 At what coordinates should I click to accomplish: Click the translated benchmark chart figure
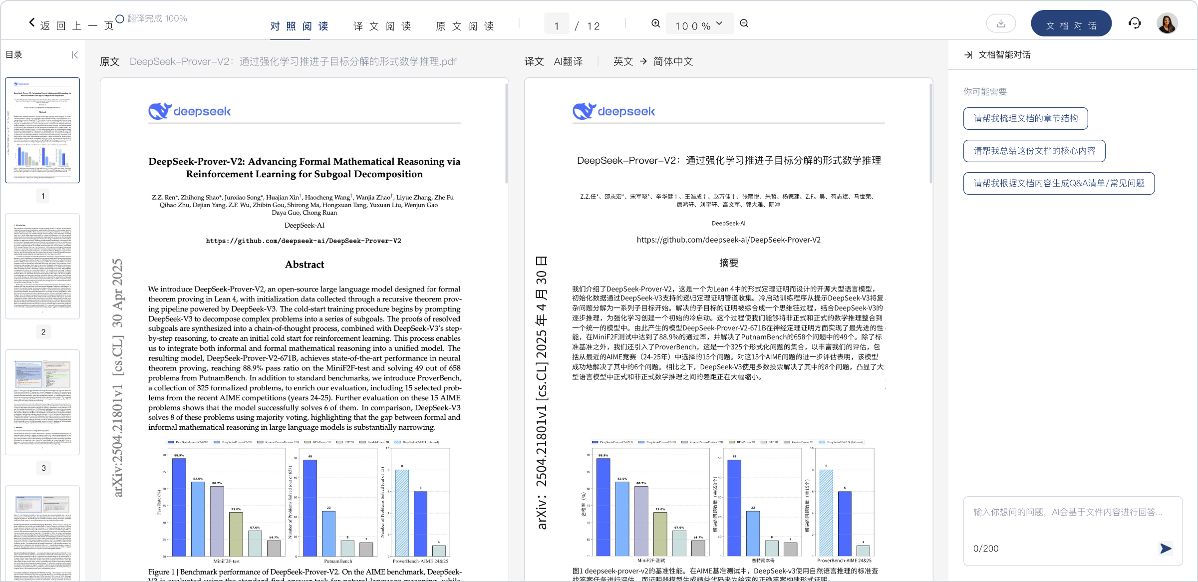coord(729,502)
